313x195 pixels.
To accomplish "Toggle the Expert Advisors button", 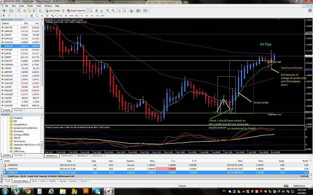I will pyautogui.click(x=76, y=10).
